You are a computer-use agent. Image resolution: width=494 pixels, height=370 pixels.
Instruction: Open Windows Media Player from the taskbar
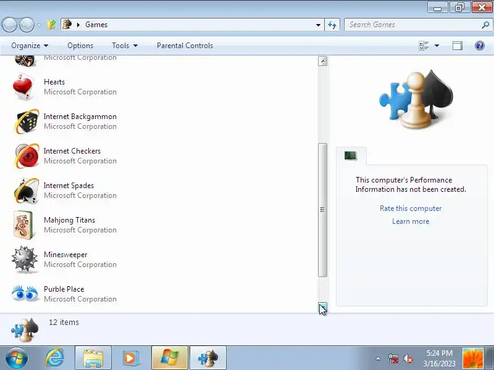coord(130,358)
